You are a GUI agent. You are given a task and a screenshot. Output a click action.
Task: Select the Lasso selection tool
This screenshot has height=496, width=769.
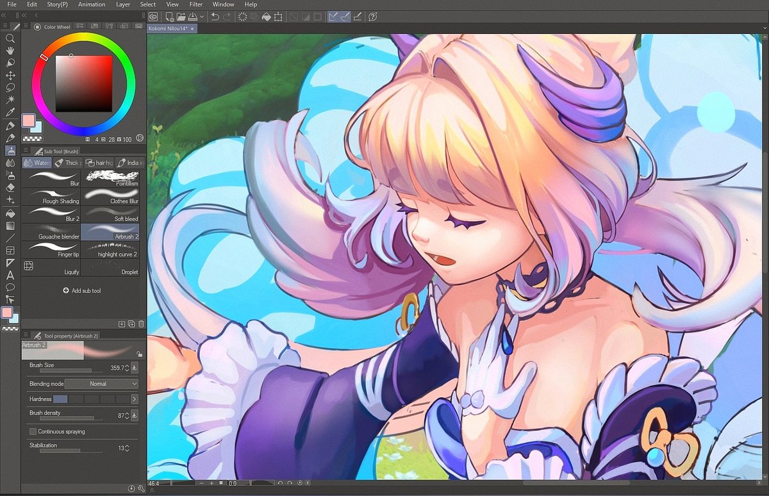point(10,88)
